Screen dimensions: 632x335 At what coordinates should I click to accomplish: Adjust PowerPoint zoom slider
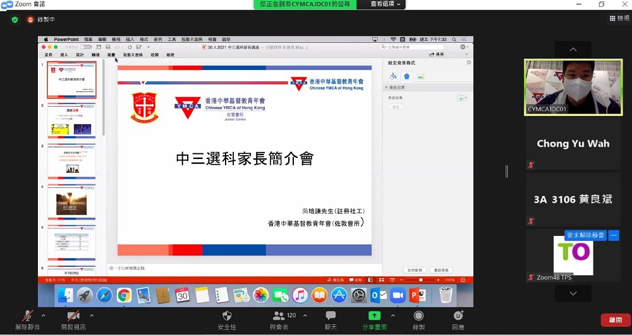click(420, 279)
